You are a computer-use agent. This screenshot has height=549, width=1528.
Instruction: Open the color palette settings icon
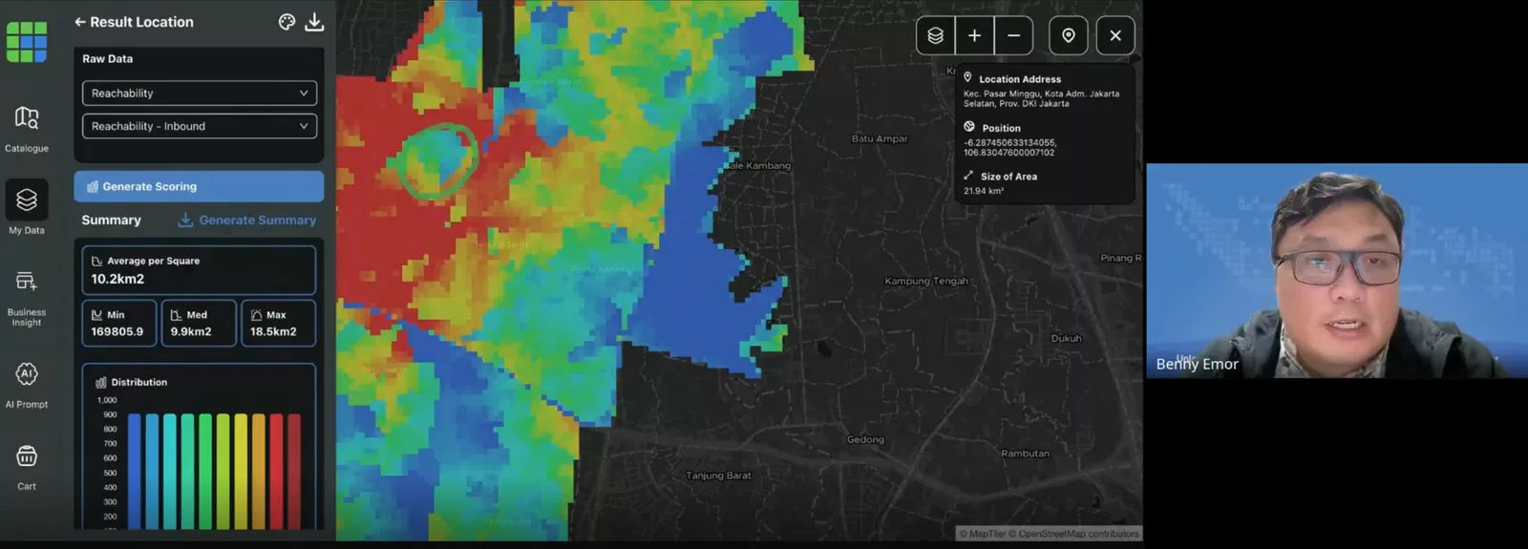click(x=286, y=22)
